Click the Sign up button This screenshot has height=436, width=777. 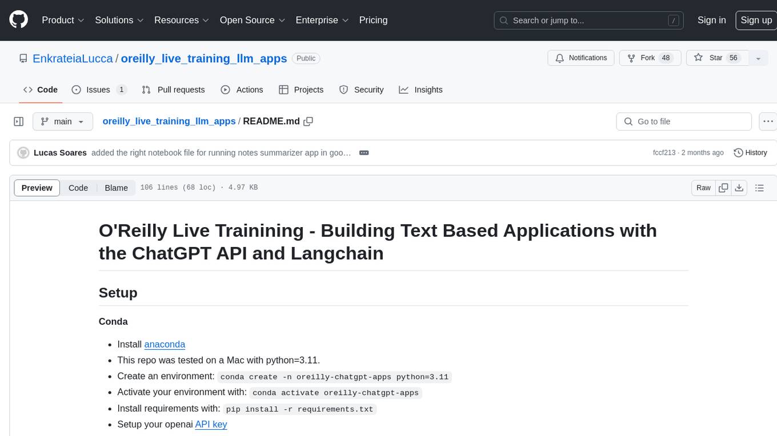click(x=756, y=20)
